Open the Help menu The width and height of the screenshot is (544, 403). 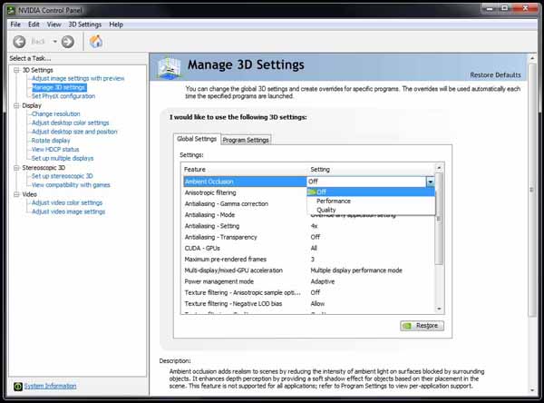pos(116,25)
